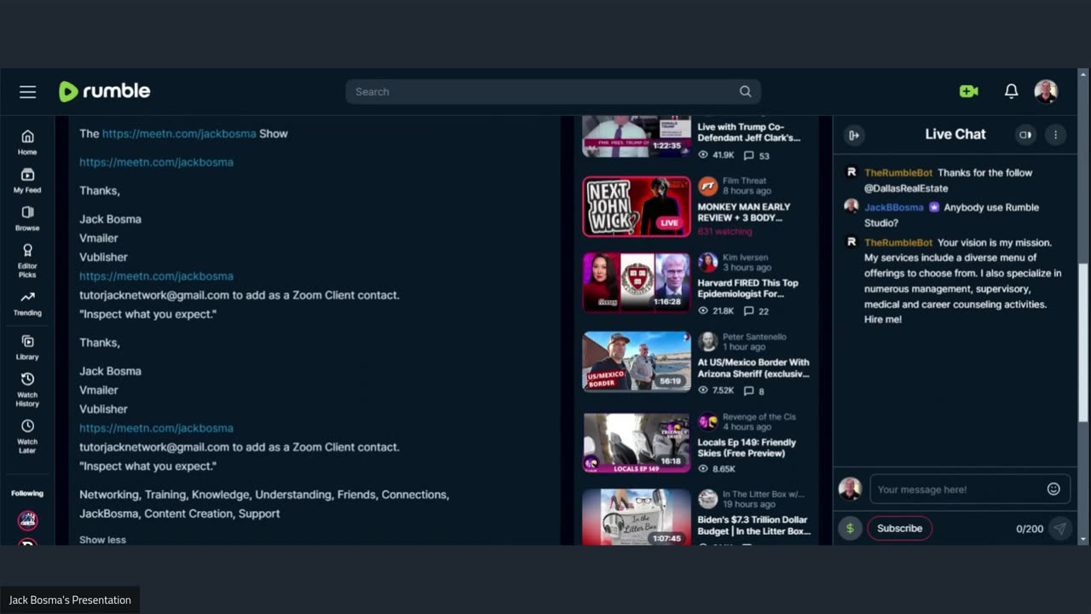Click the Kim Iversen channel avatar
The image size is (1091, 614).
point(707,262)
